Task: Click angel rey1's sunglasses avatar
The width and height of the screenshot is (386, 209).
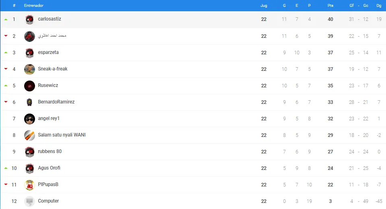Action: coord(29,119)
